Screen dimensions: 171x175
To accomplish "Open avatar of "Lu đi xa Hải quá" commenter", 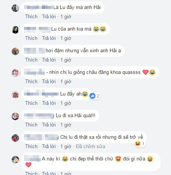I will (15, 116).
